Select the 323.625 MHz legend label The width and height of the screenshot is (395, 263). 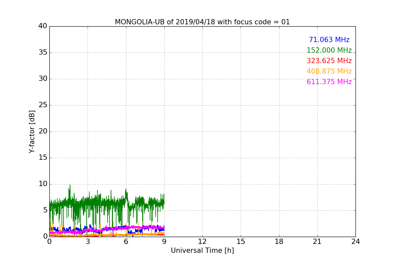pos(329,61)
